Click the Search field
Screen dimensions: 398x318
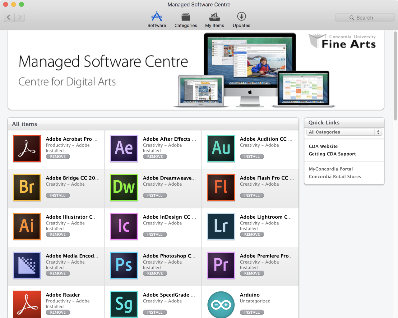[x=365, y=18]
